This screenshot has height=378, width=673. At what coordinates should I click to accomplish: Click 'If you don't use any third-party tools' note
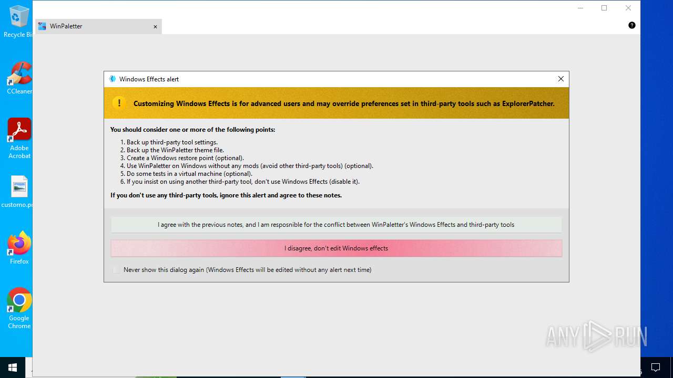coord(226,195)
